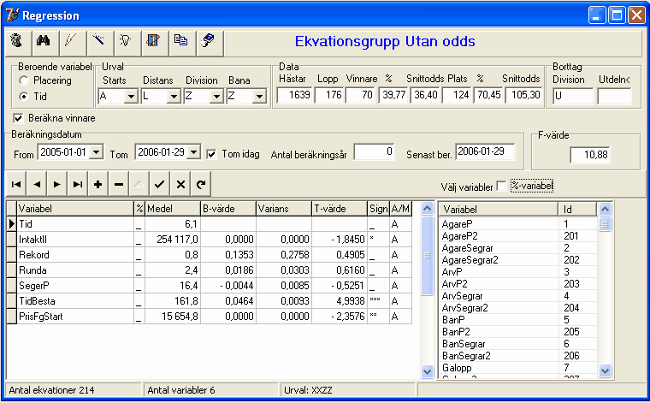Select the TidBesta row in grid
This screenshot has height=403, width=650.
[210, 301]
